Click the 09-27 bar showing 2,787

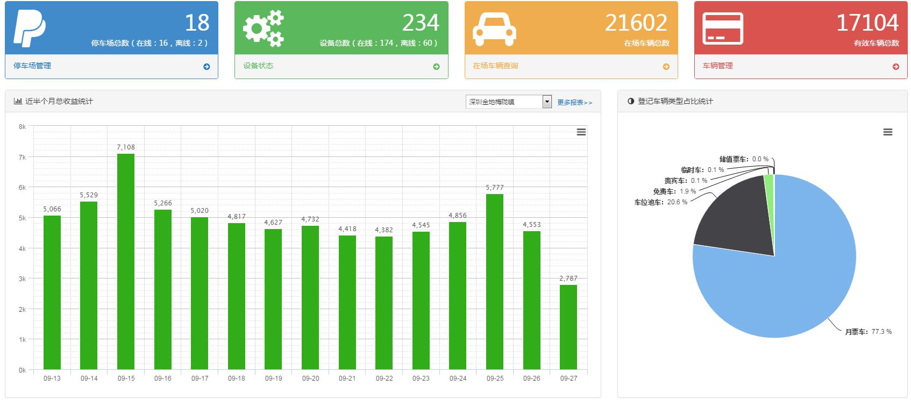pyautogui.click(x=568, y=327)
